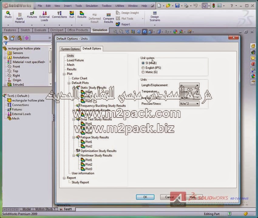Switch to Model tab at bottom
258x218 pixels.
point(26,209)
